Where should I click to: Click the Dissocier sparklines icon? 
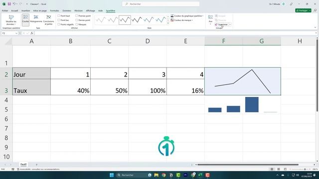216,20
